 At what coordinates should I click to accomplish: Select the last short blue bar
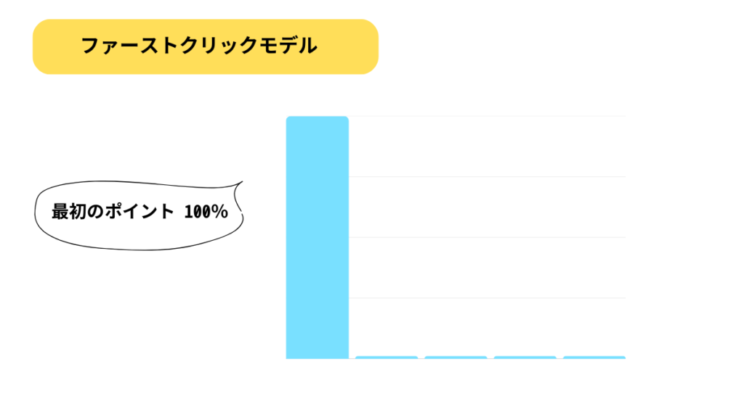pos(594,357)
